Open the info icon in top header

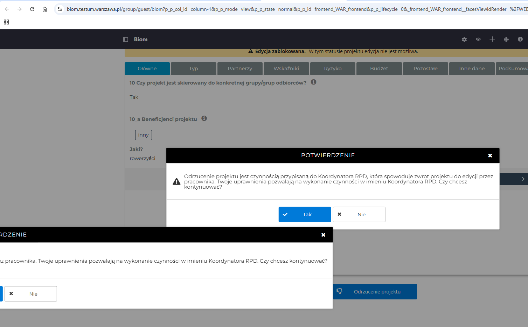520,39
